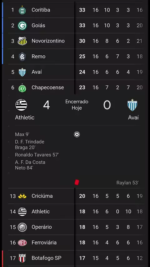Tap the Ferroviária AFE badge
Image resolution: width=150 pixels, height=267 pixels.
(x=22, y=243)
